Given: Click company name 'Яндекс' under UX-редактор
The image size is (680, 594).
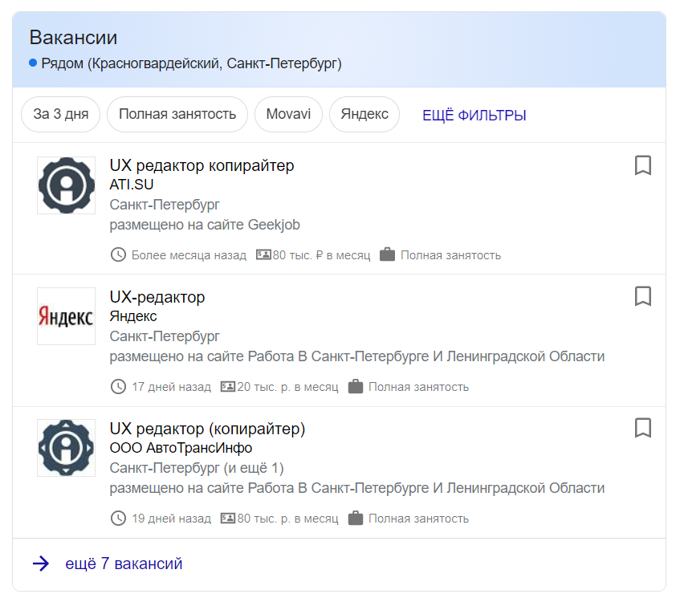Looking at the screenshot, I should click(133, 316).
